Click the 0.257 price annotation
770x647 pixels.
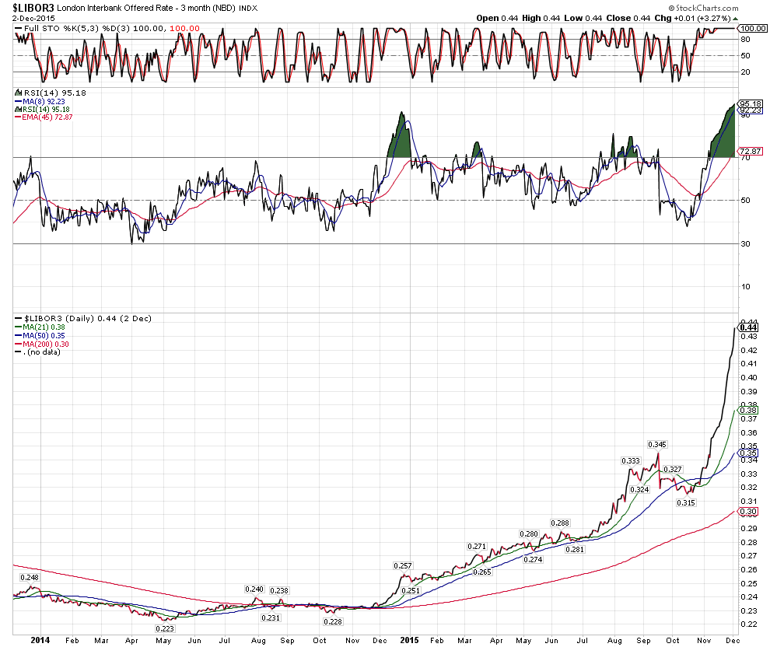pyautogui.click(x=403, y=566)
